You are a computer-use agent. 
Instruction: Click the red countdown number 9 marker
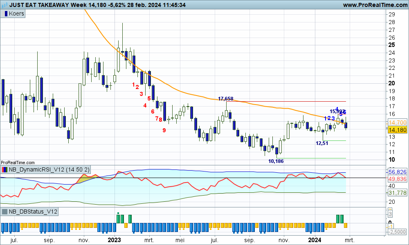[x=164, y=130]
